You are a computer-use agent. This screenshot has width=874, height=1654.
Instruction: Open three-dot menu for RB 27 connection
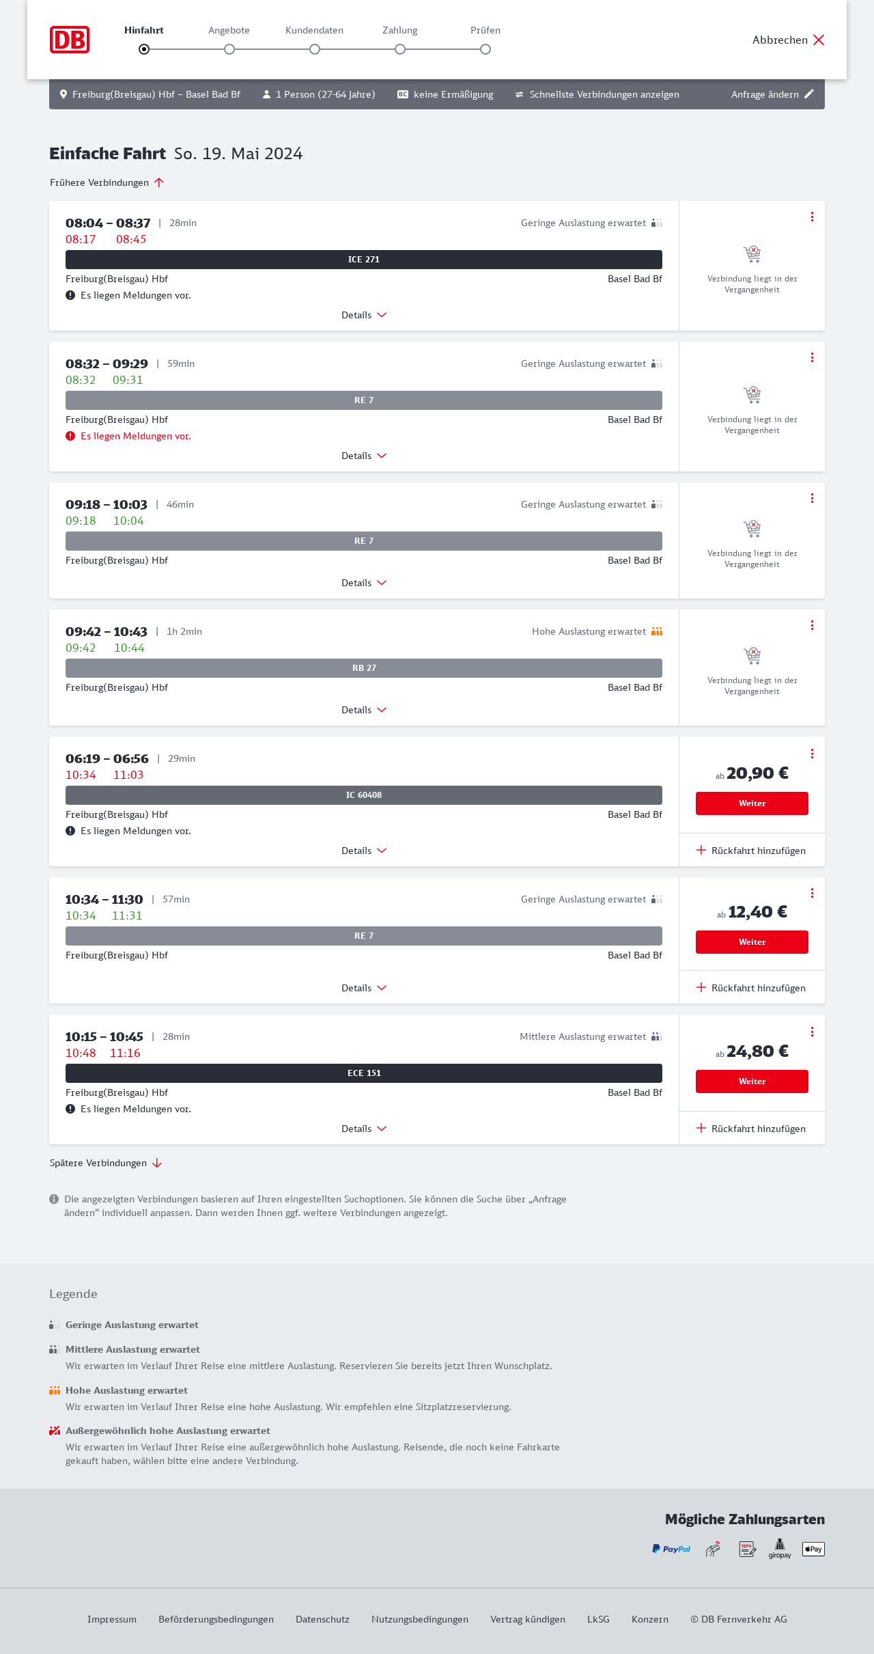pos(812,625)
